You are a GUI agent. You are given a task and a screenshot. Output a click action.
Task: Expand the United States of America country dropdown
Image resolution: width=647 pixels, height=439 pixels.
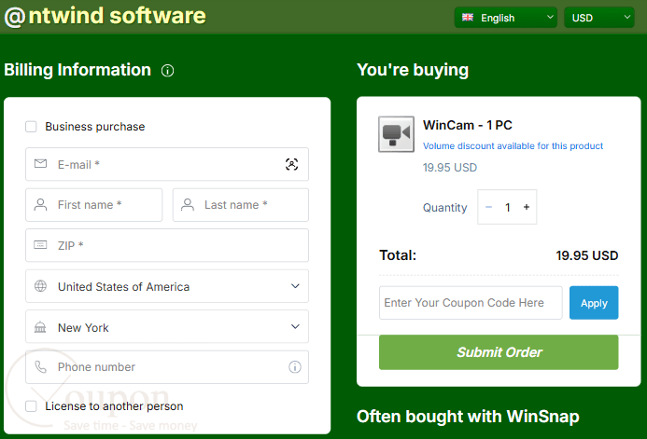(167, 286)
